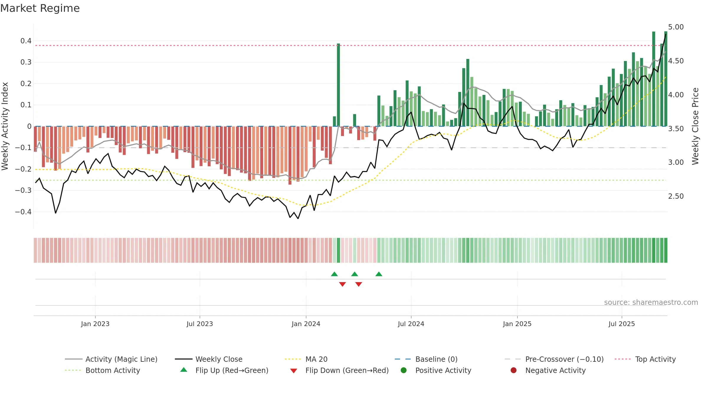Click the dark green cell in the regime heat strip
This screenshot has width=708, height=398.
click(338, 250)
